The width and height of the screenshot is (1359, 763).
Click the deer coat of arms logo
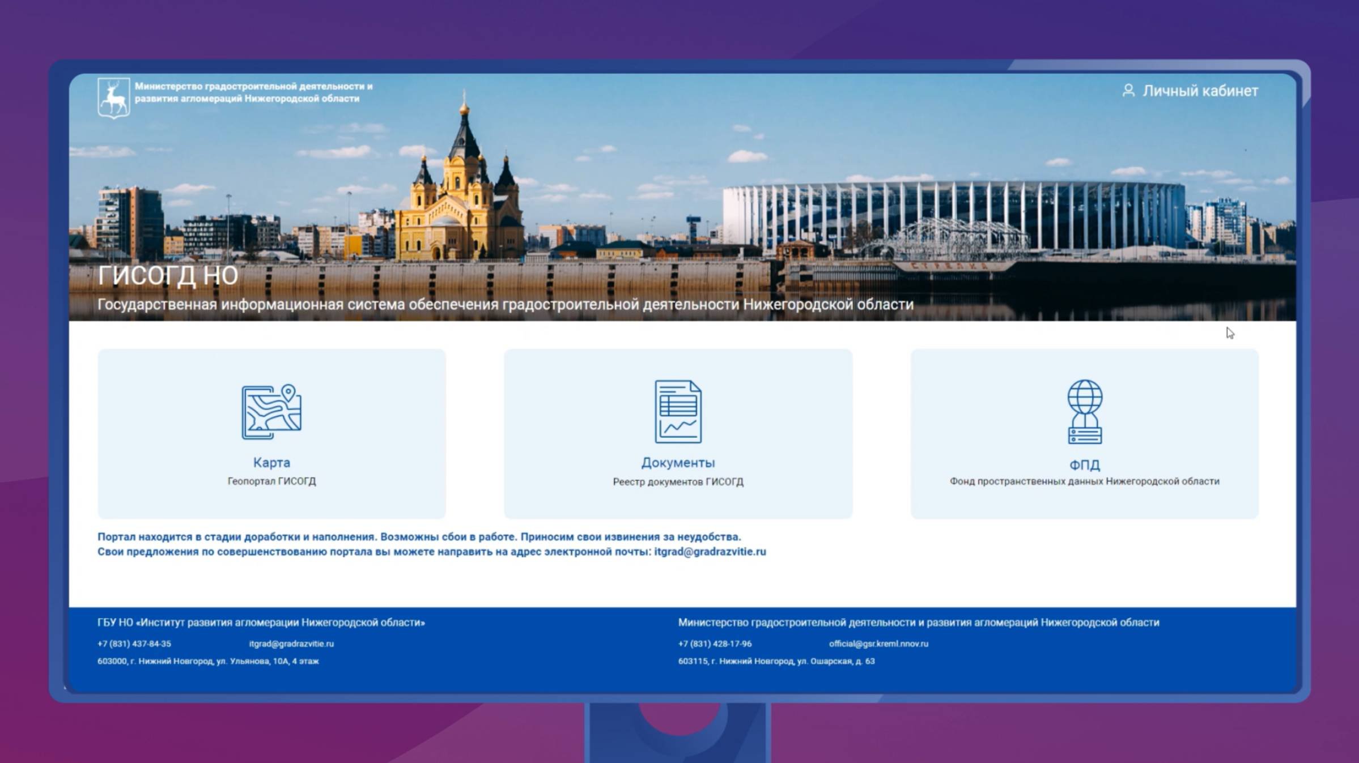point(113,98)
